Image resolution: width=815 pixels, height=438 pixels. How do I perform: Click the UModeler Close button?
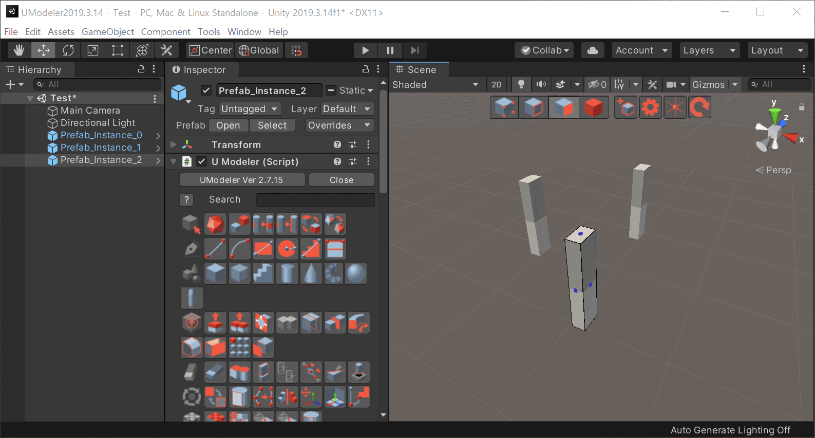pos(342,180)
